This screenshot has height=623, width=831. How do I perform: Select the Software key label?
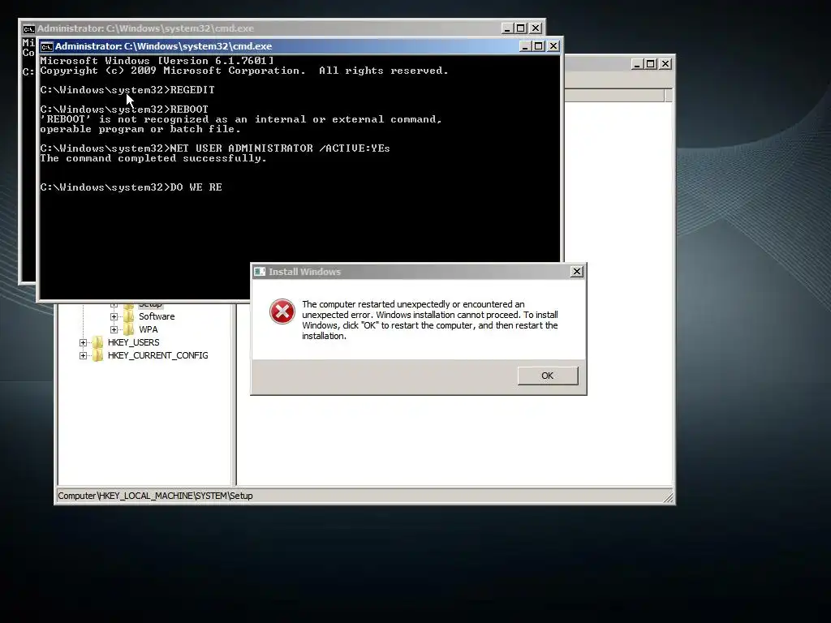[x=157, y=316]
